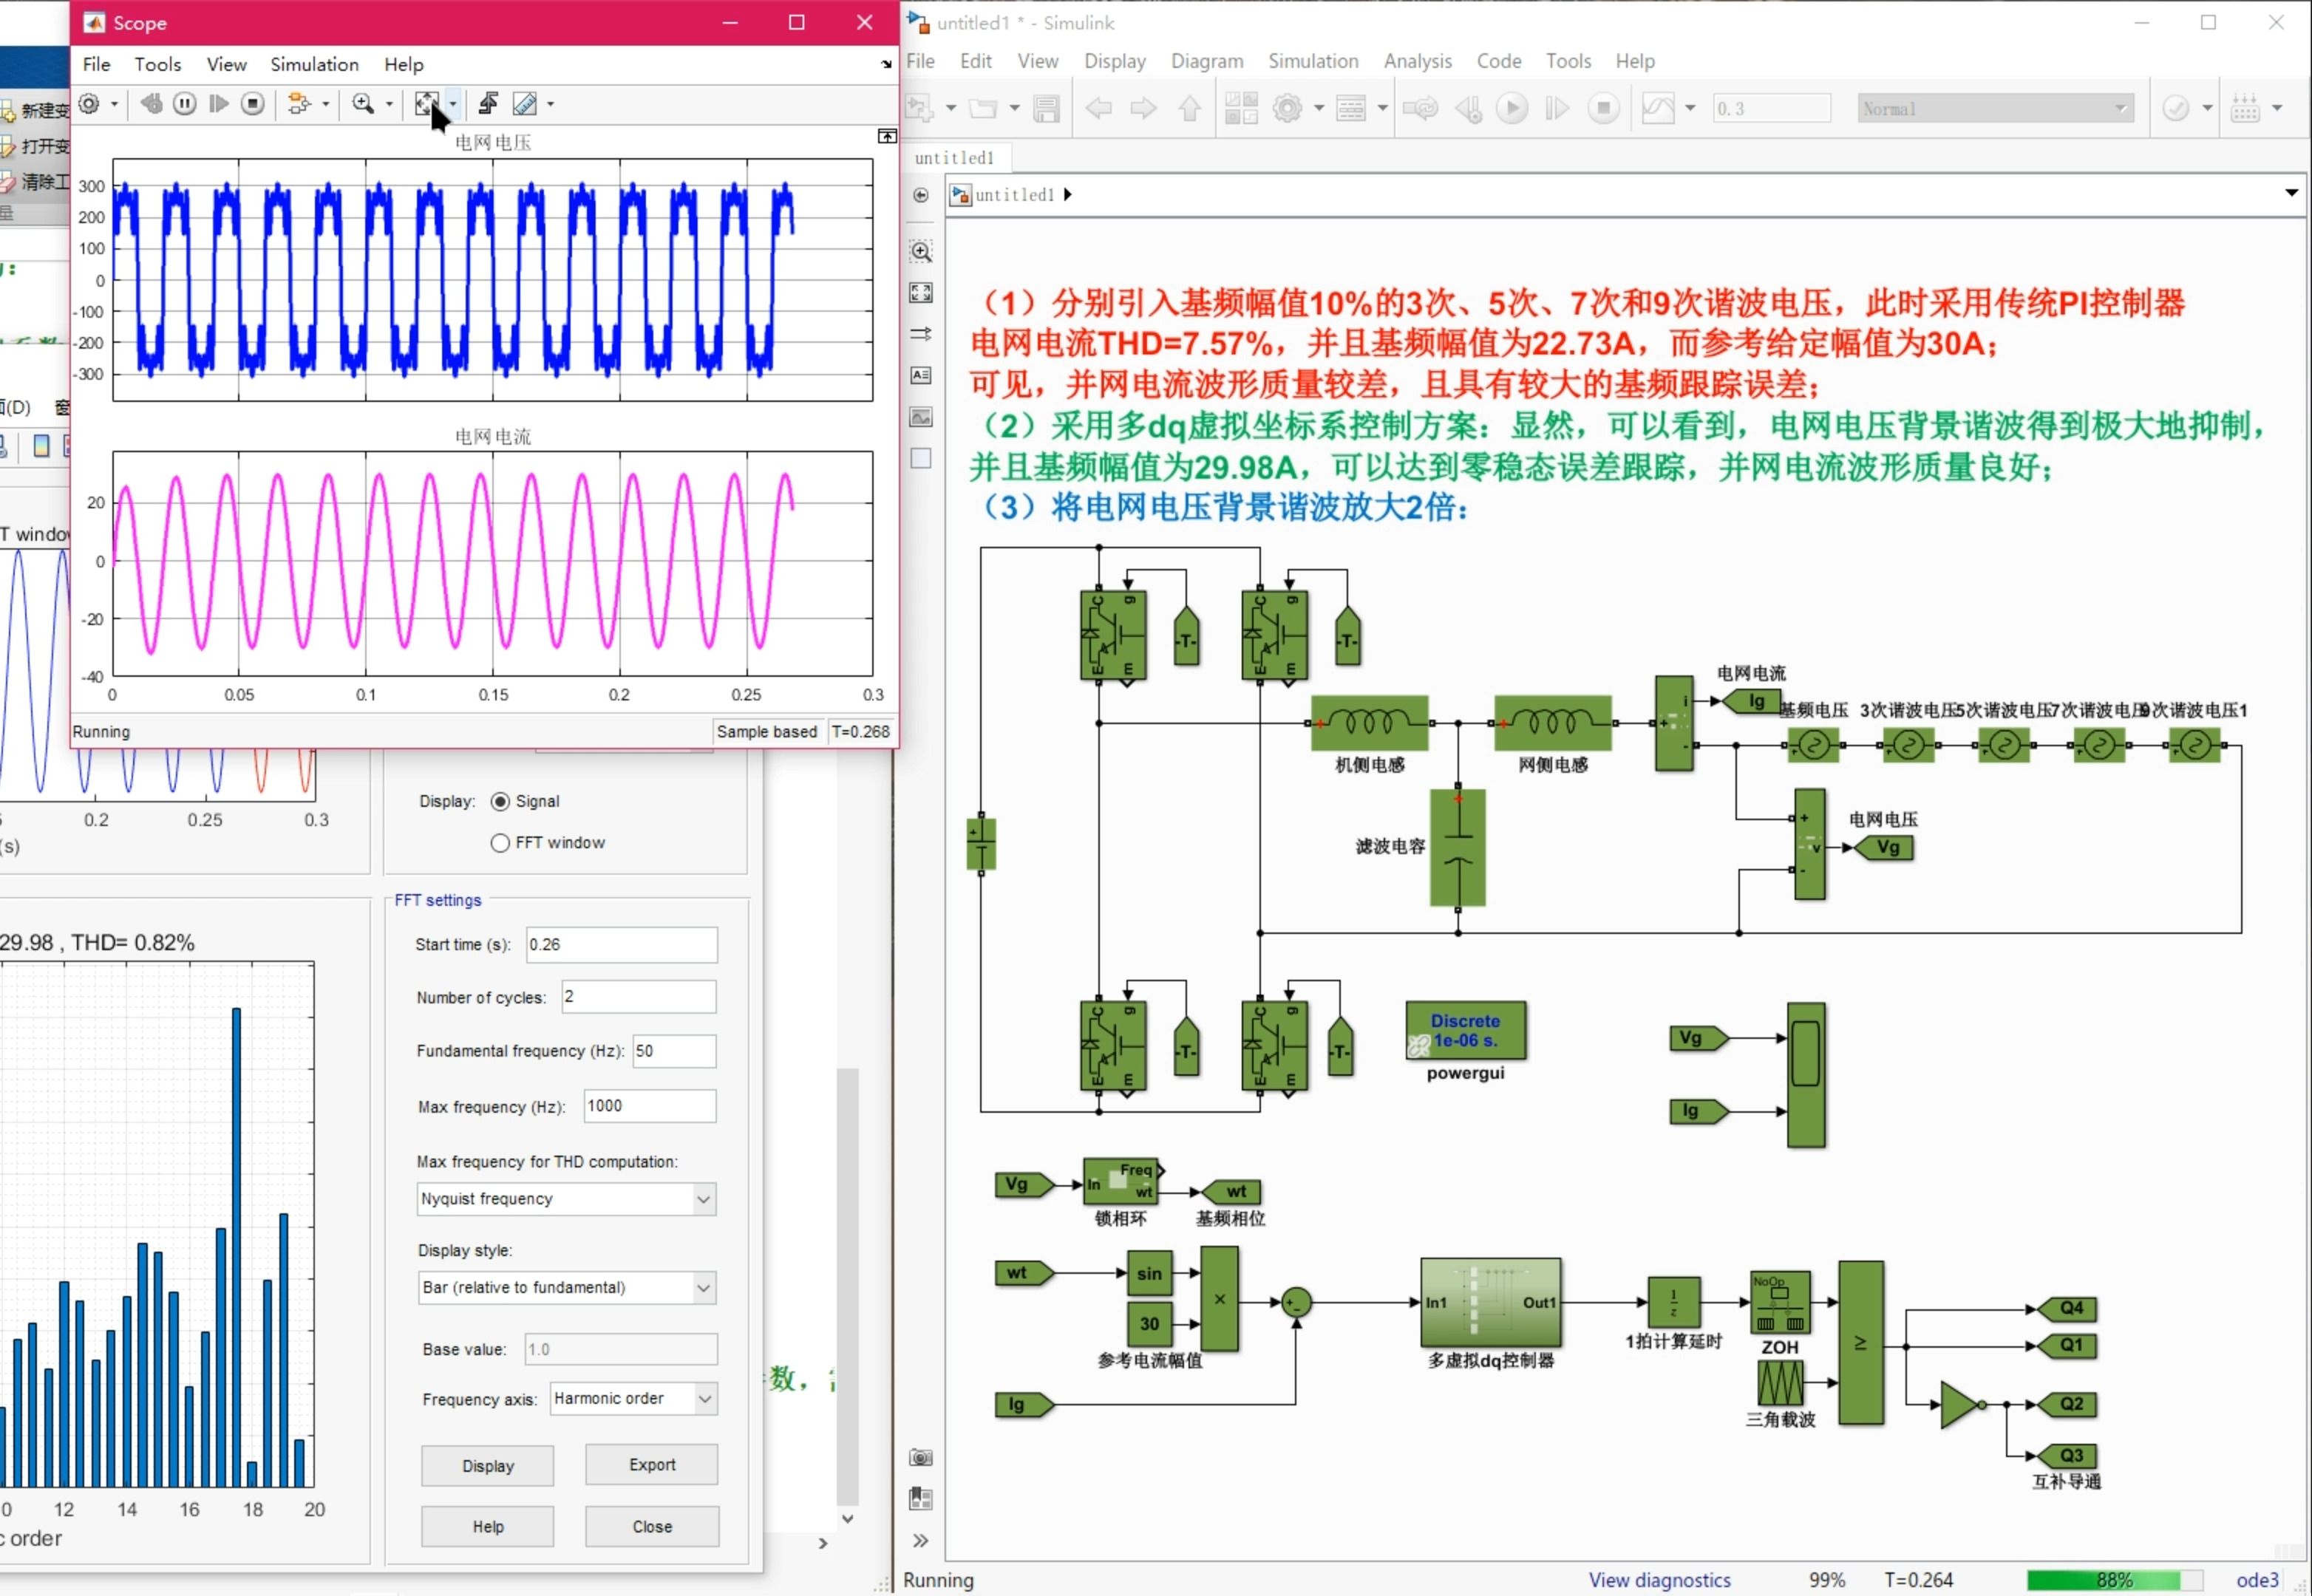Expand the Display style combo box
This screenshot has height=1596, width=2312.
coord(704,1288)
